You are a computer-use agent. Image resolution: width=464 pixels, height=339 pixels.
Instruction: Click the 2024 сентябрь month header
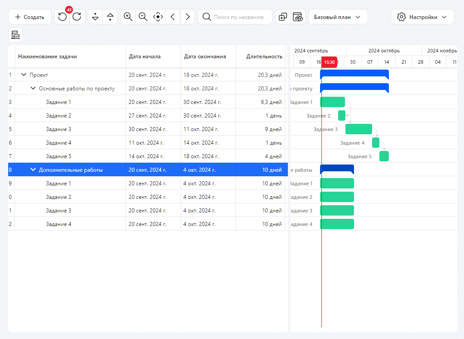pos(311,51)
